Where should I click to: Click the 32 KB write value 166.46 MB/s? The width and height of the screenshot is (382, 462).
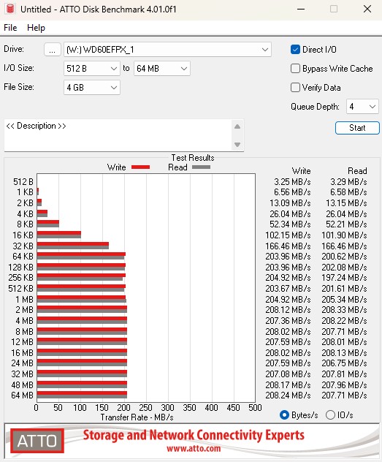288,246
